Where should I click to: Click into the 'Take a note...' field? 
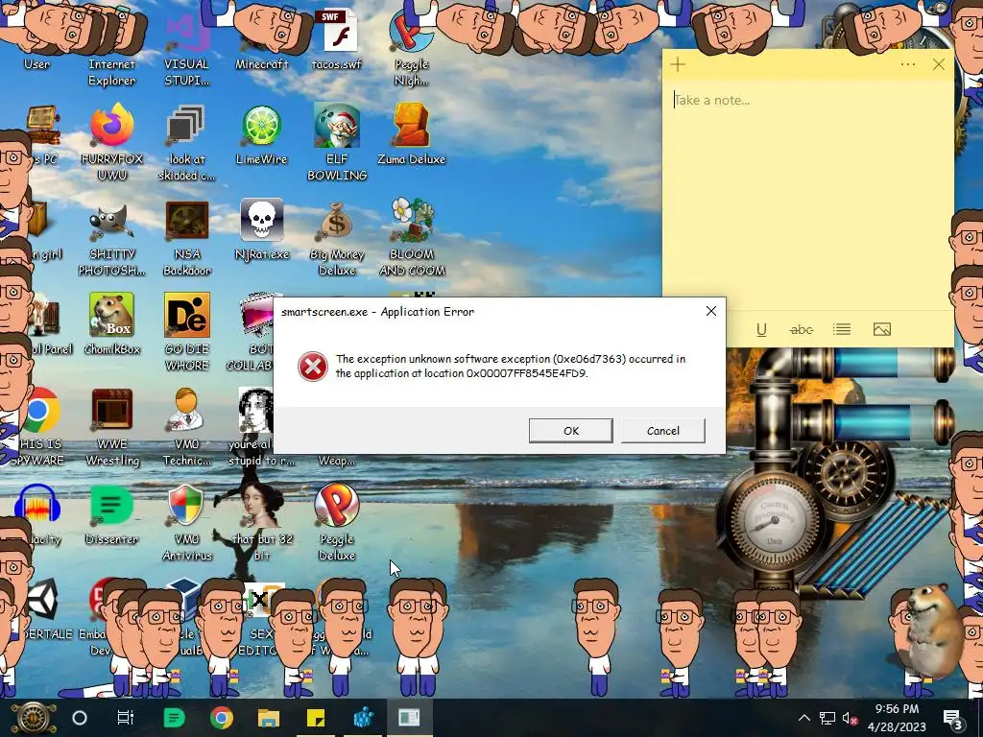click(808, 100)
